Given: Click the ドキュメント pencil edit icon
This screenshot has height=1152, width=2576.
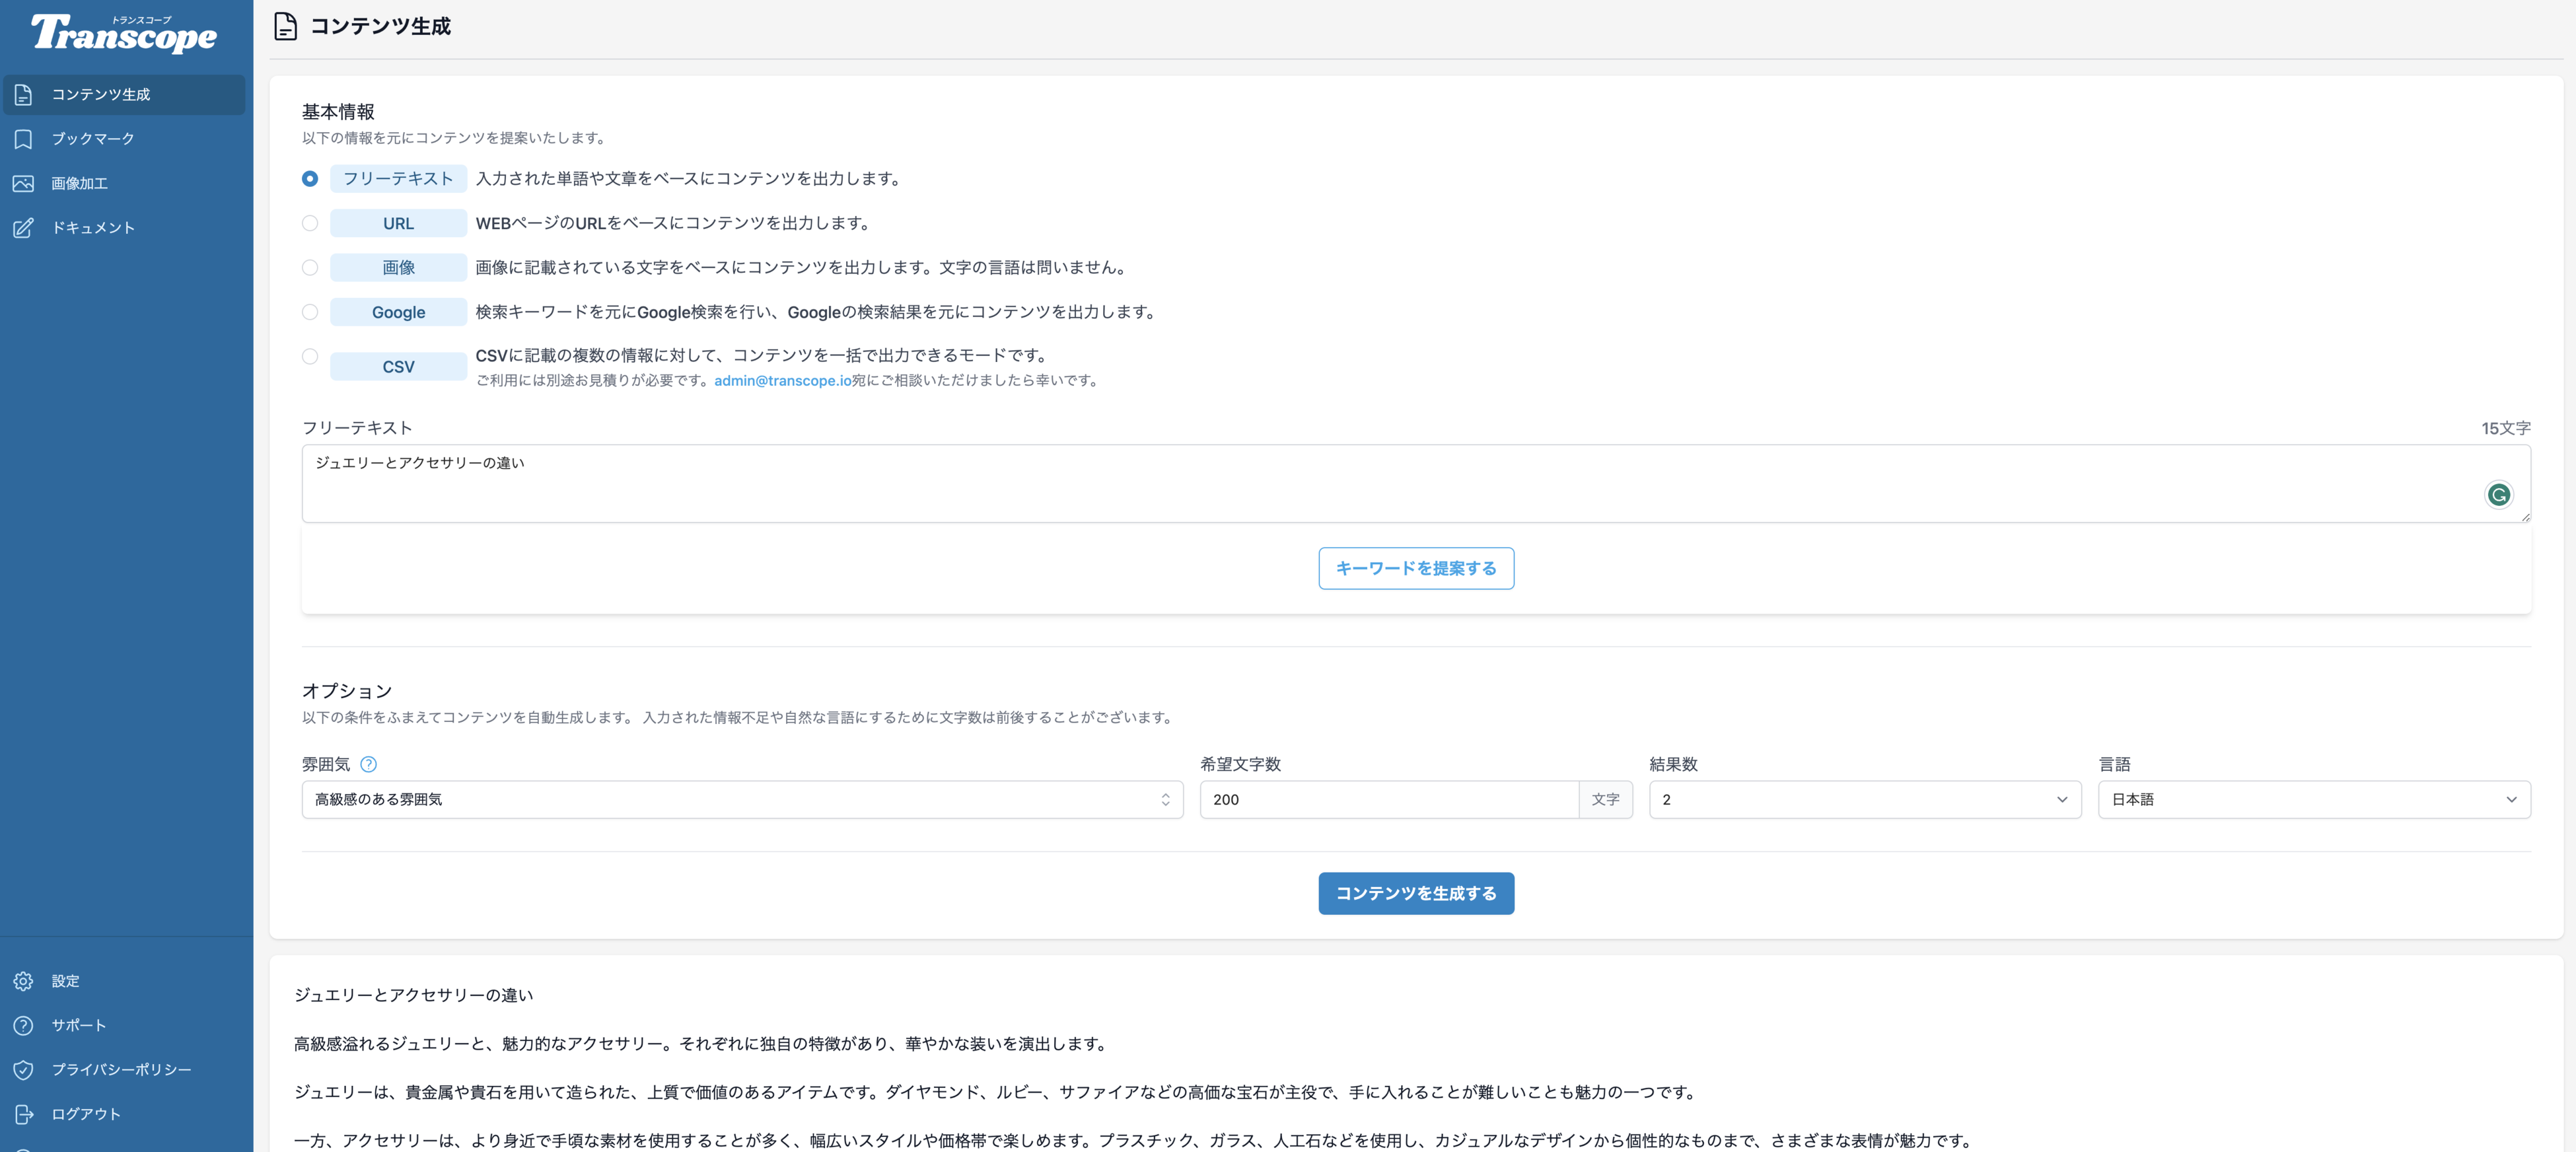Looking at the screenshot, I should point(24,228).
